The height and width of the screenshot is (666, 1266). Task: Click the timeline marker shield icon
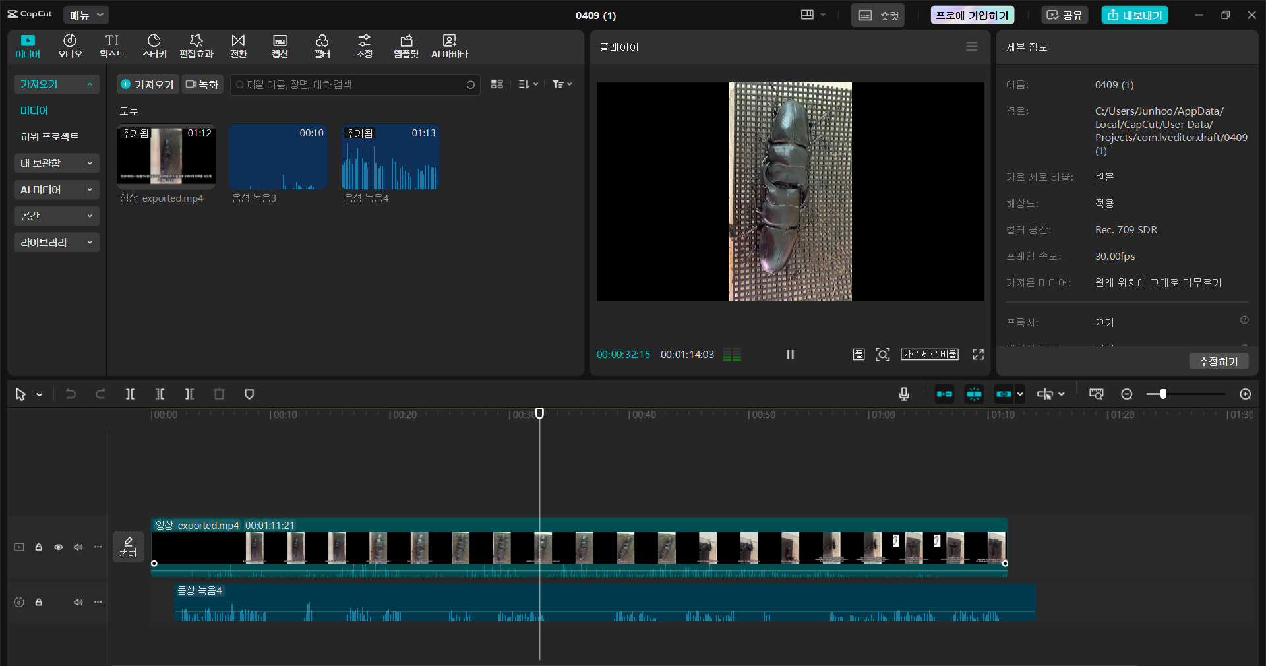click(249, 394)
